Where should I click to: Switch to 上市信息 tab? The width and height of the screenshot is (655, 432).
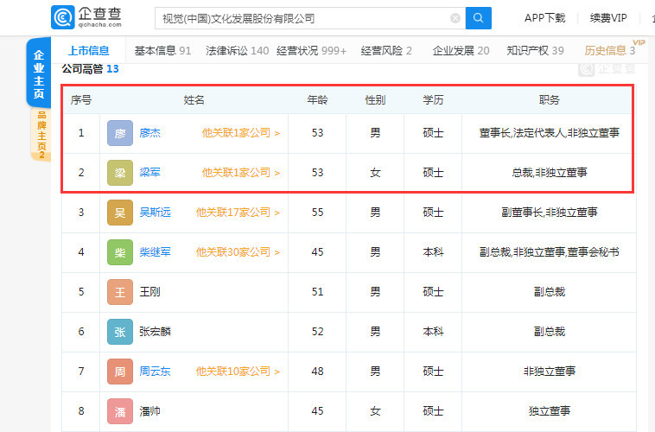[88, 51]
